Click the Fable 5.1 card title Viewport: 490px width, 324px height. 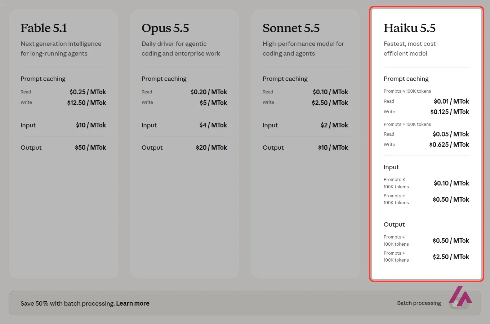tap(44, 28)
